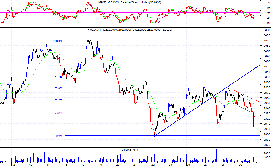Click date label 15 on time axis

click(x=65, y=165)
